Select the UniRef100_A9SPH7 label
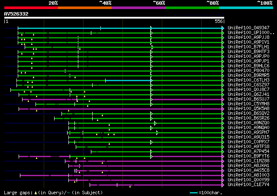 (248, 133)
